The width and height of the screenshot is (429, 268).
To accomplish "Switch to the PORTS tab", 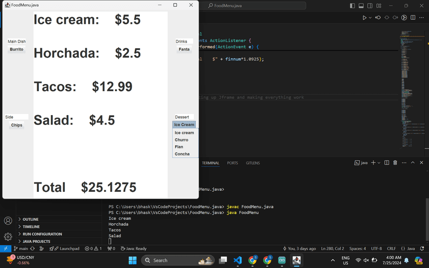I will click(232, 163).
